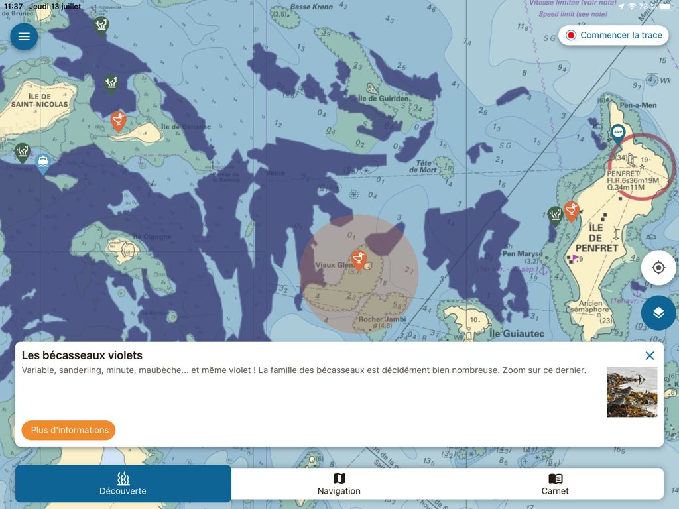Open the hamburger menu button
Viewport: 679px width, 509px height.
(24, 36)
